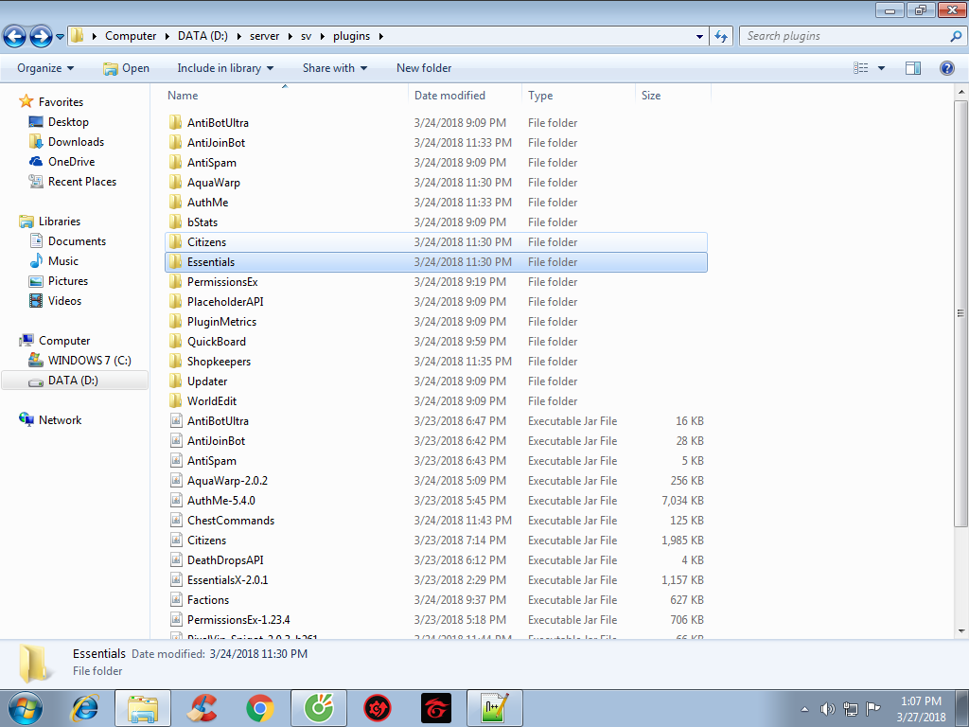969x727 pixels.
Task: Launch Internet Explorer from taskbar
Action: 84,708
